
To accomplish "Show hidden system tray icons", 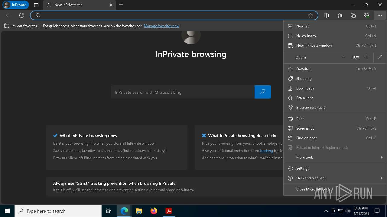I will pyautogui.click(x=326, y=211).
